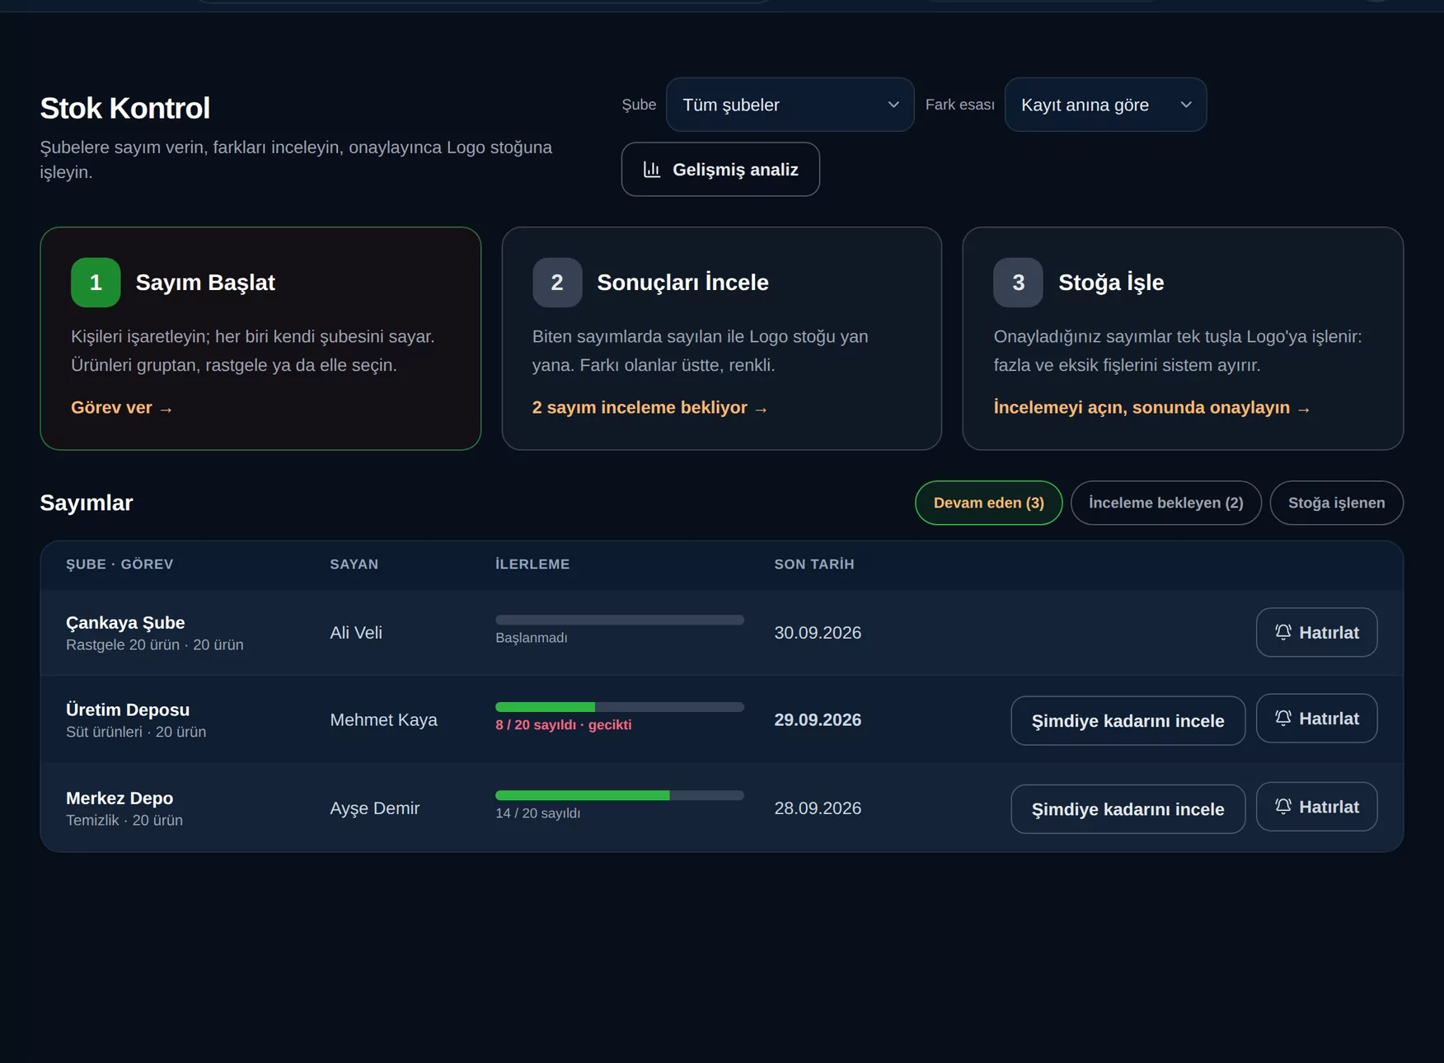Click the Sonuçları İncele card title

click(x=682, y=283)
